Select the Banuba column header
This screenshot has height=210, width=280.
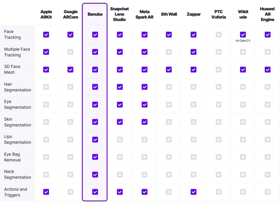pos(95,14)
